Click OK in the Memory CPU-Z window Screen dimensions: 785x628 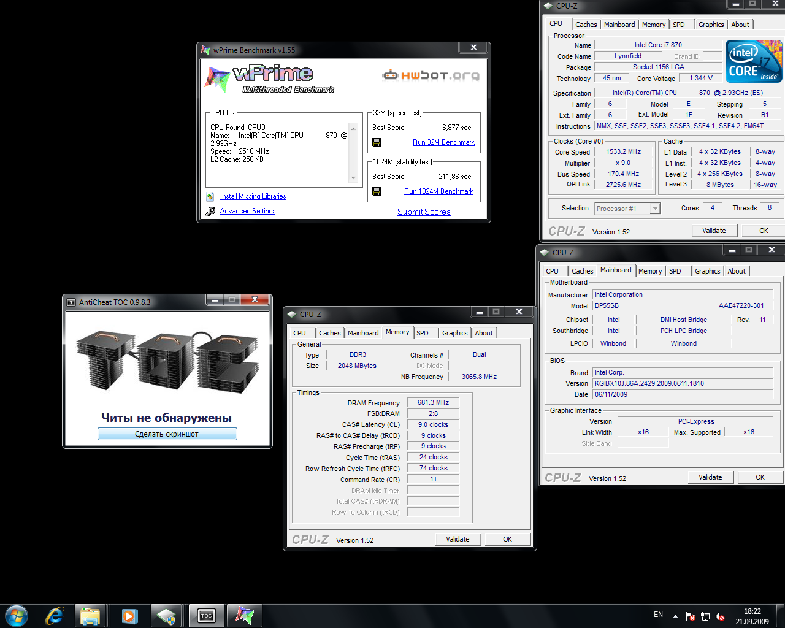[x=507, y=539]
